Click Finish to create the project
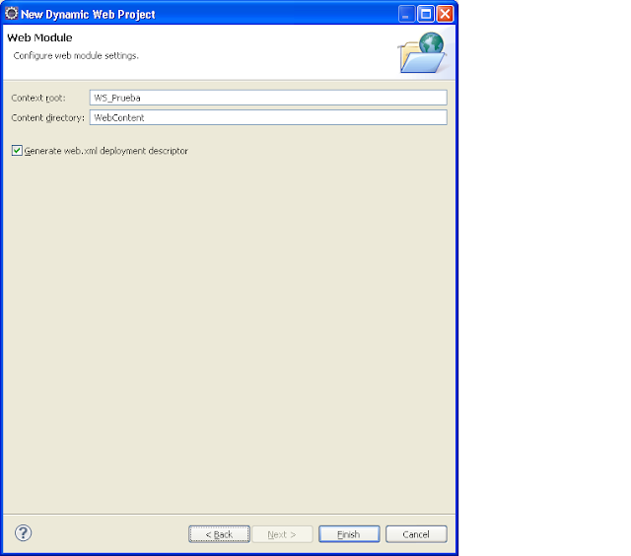This screenshot has height=556, width=631. coord(349,534)
